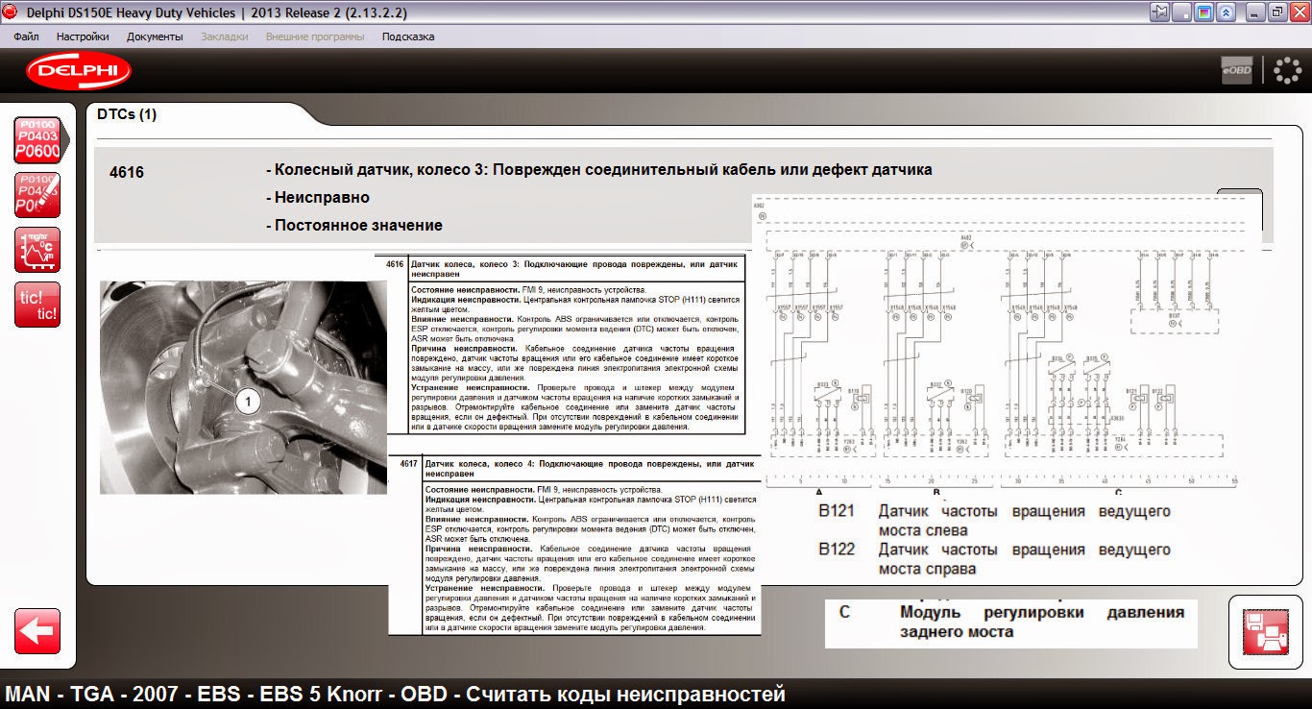
Task: Click the color gradient window icon
Action: pos(1203,12)
